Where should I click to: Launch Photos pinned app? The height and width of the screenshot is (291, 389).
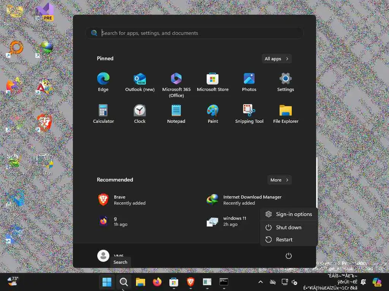point(249,82)
